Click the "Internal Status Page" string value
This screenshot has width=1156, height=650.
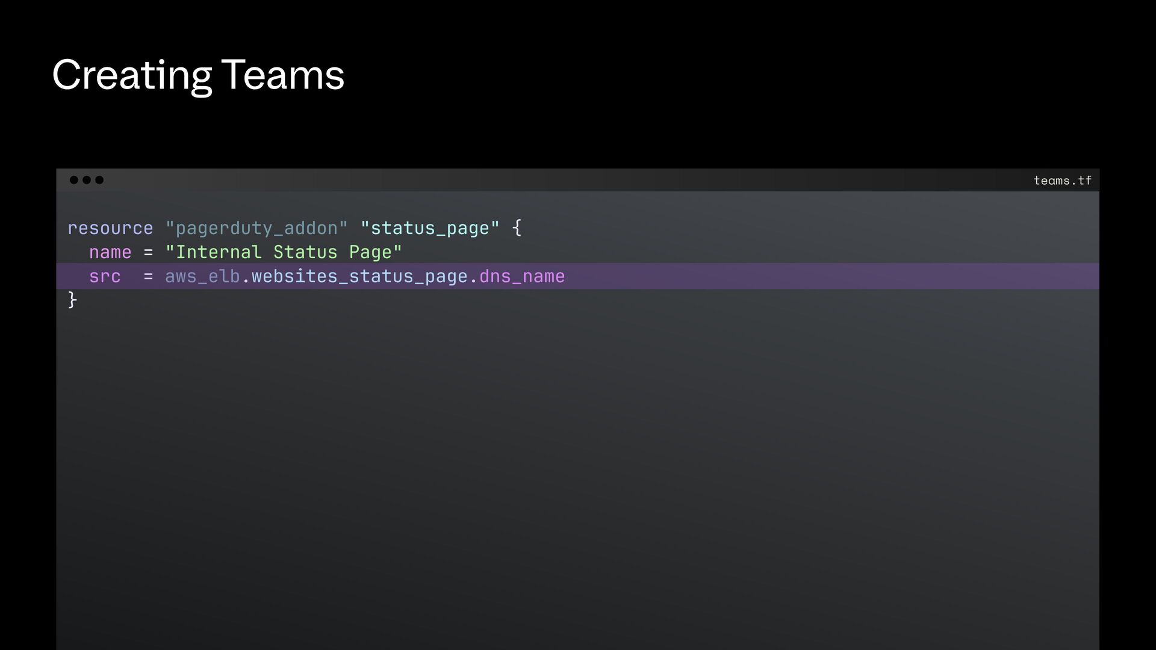pos(284,252)
